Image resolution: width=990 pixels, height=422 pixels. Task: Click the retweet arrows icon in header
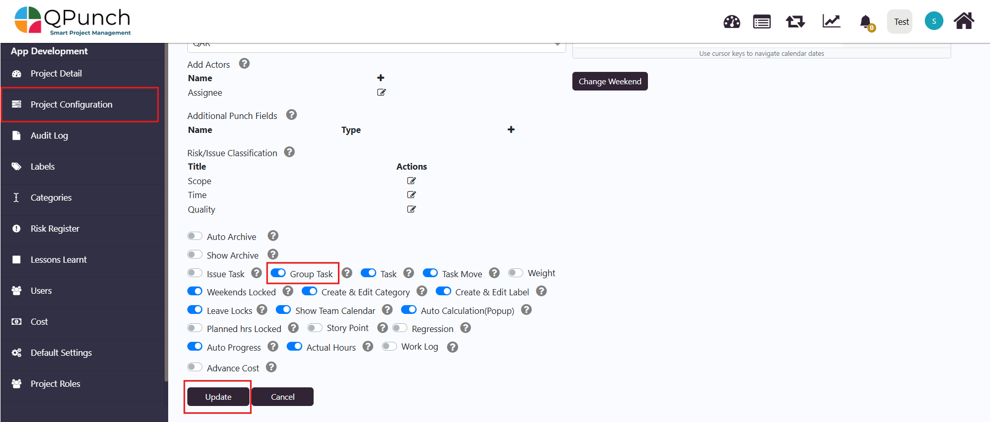pyautogui.click(x=795, y=22)
